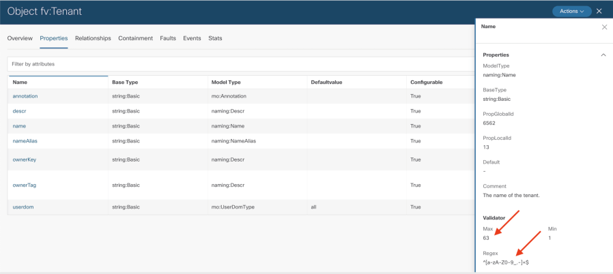The image size is (613, 274).
Task: Click the Filter by attributes field
Action: (x=239, y=64)
